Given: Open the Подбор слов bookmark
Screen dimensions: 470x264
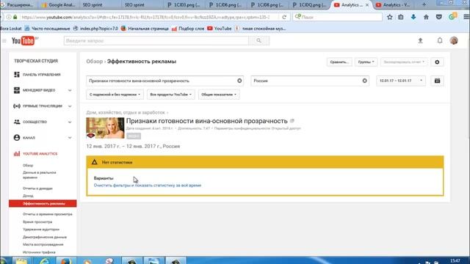Looking at the screenshot, I should click(x=188, y=29).
